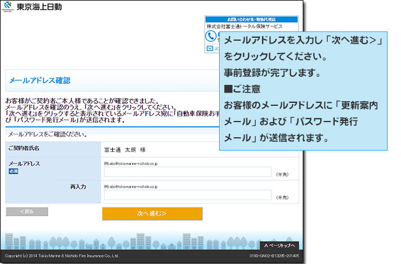Focus the first メールアドレス input field
Viewport: 401px width, 264px height.
coord(187,172)
